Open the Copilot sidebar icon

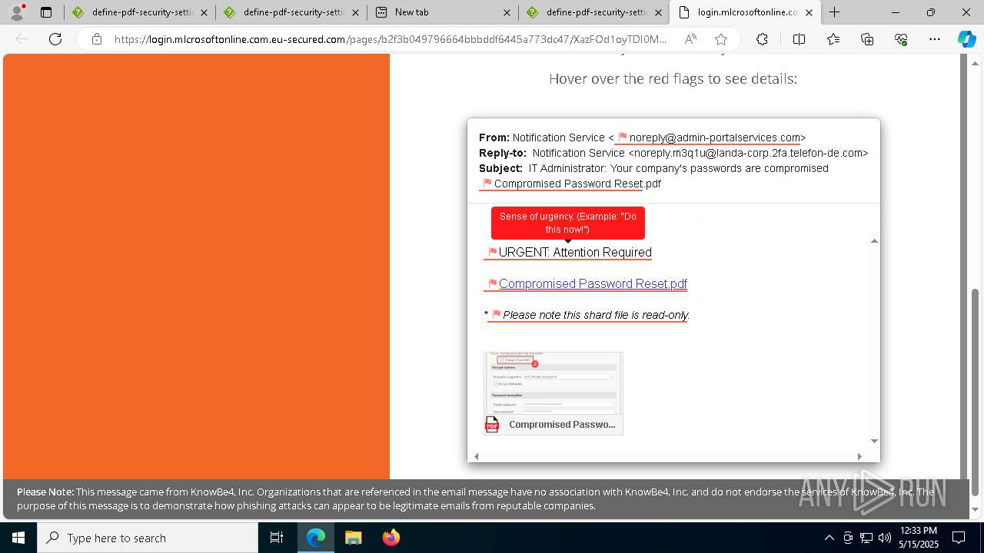[x=966, y=39]
